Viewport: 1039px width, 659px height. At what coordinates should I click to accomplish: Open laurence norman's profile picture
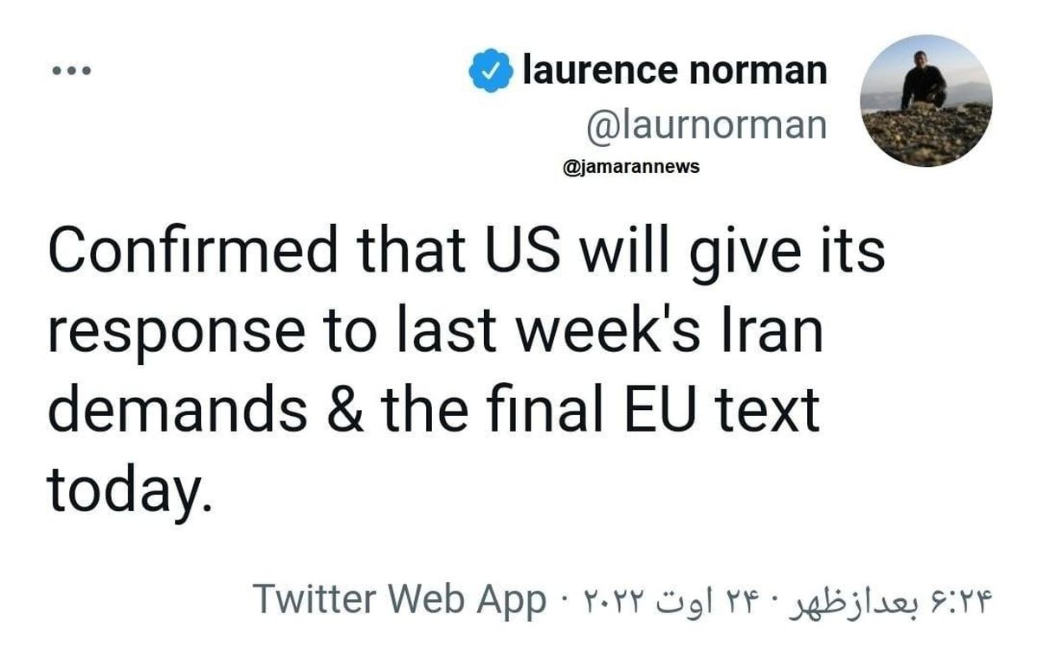[926, 100]
